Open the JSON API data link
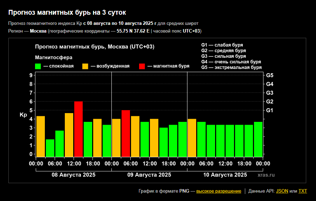This screenshot has height=201, width=316. click(282, 191)
